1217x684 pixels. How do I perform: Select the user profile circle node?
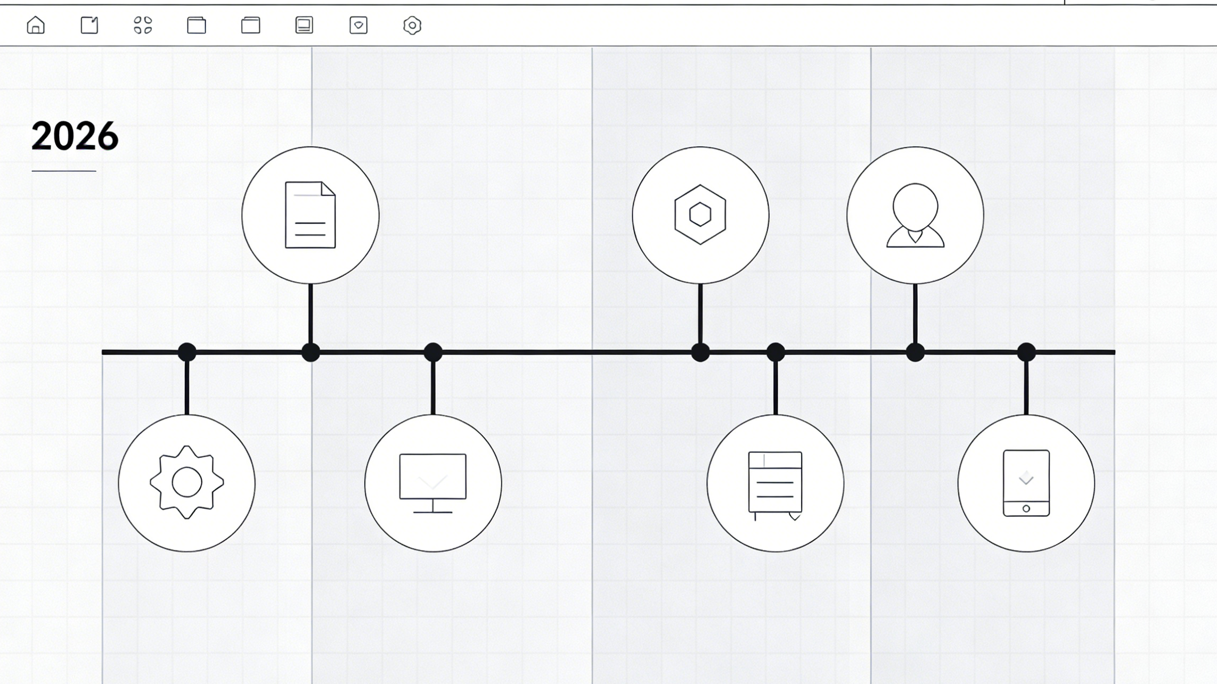coord(916,215)
